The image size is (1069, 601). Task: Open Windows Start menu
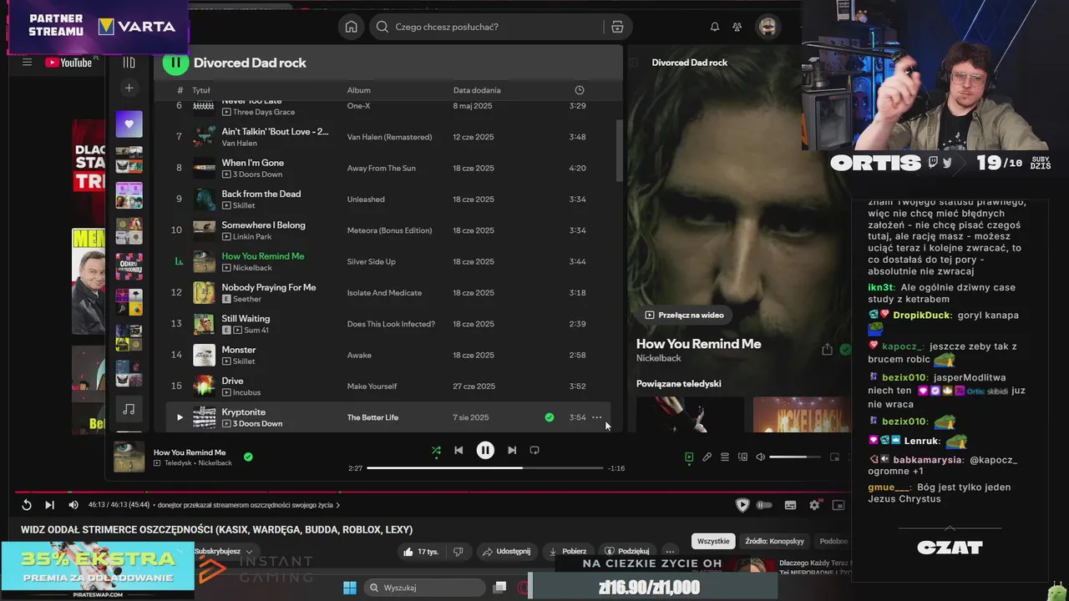pos(349,588)
